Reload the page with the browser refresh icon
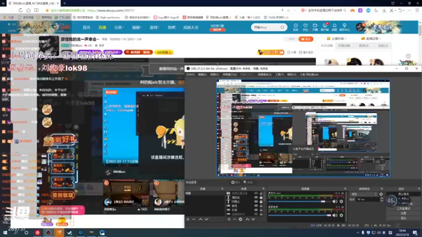Image resolution: width=422 pixels, height=237 pixels. pos(21,10)
